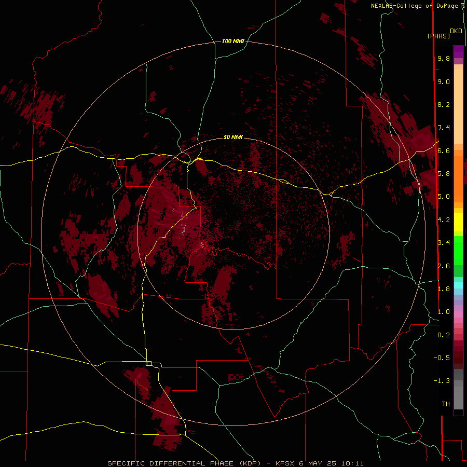
Task: Click the 100 NMI range ring label
Action: point(233,41)
